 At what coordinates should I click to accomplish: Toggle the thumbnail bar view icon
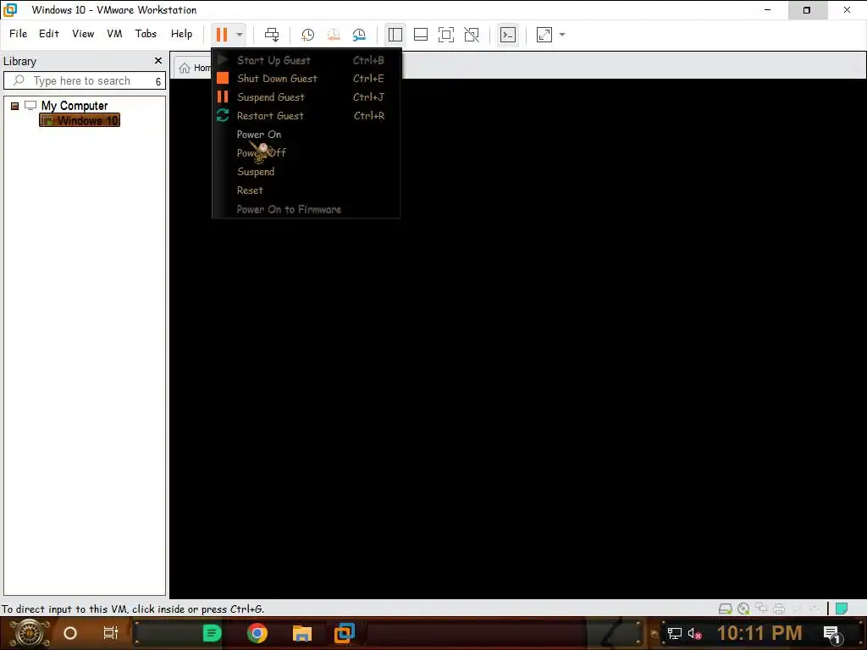point(420,35)
